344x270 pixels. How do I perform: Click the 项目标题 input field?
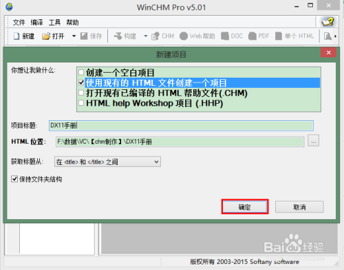[181, 126]
